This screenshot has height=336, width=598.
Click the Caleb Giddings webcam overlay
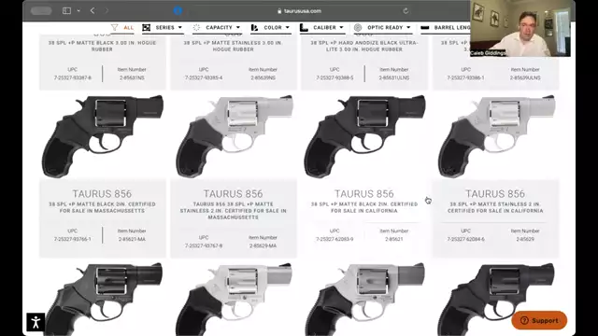point(520,28)
